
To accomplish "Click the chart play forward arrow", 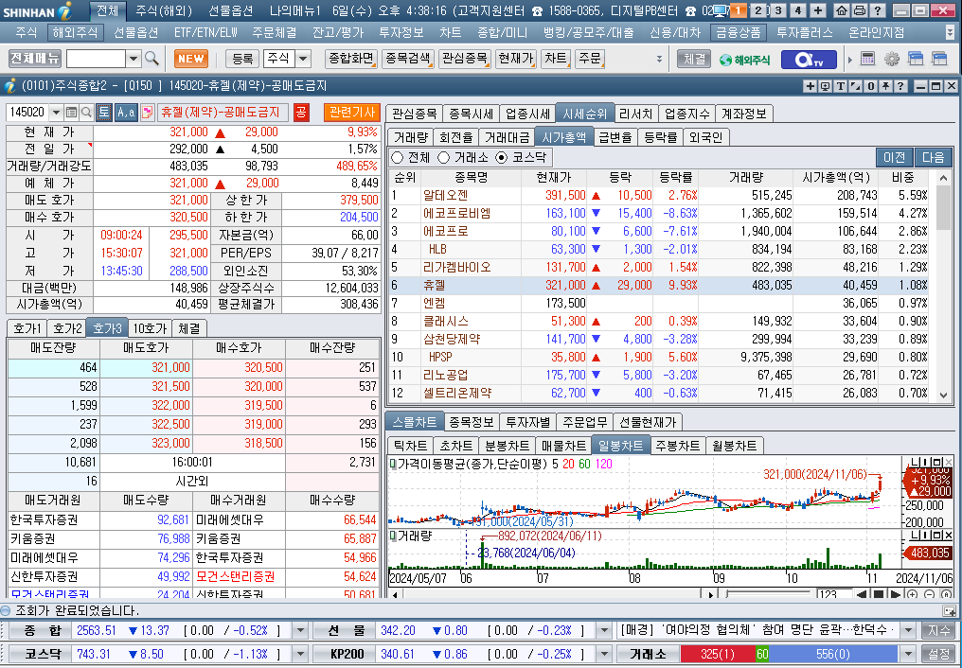I will pyautogui.click(x=895, y=594).
